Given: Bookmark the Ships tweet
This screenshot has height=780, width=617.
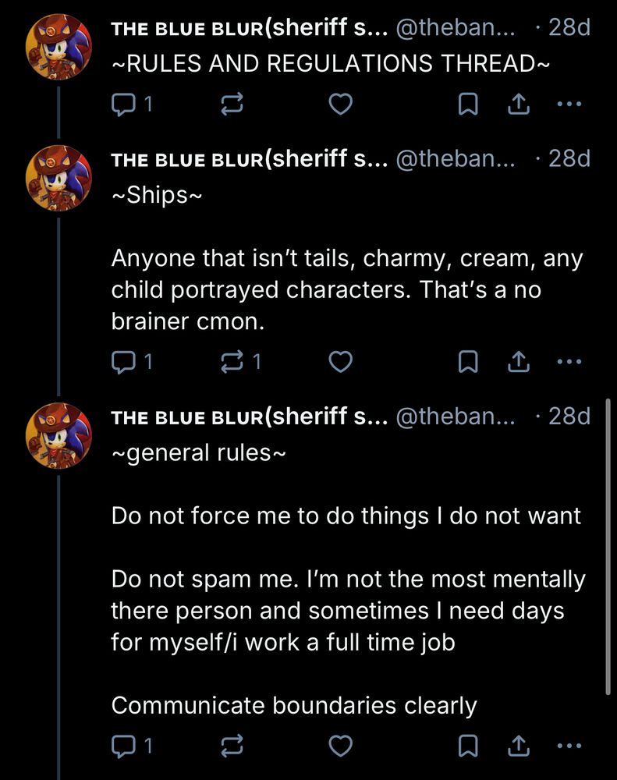Looking at the screenshot, I should pyautogui.click(x=467, y=361).
